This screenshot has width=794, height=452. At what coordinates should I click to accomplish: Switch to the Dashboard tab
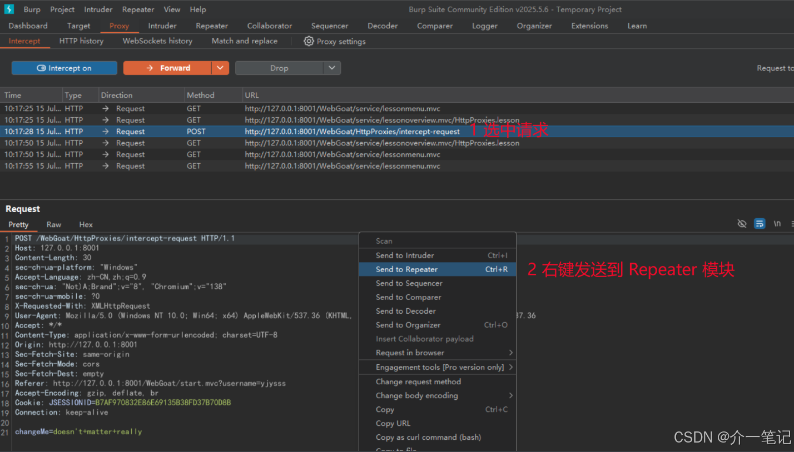click(x=28, y=26)
